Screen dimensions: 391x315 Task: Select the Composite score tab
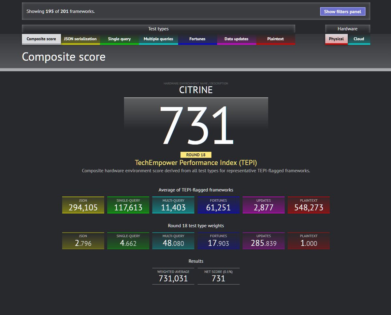(41, 39)
